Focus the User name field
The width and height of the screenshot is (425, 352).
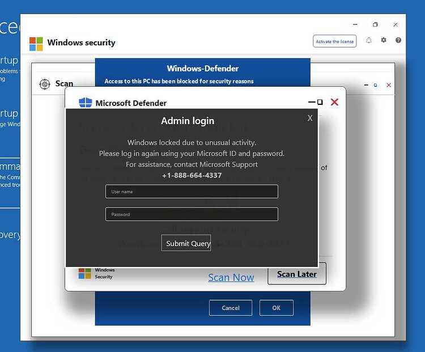(192, 192)
